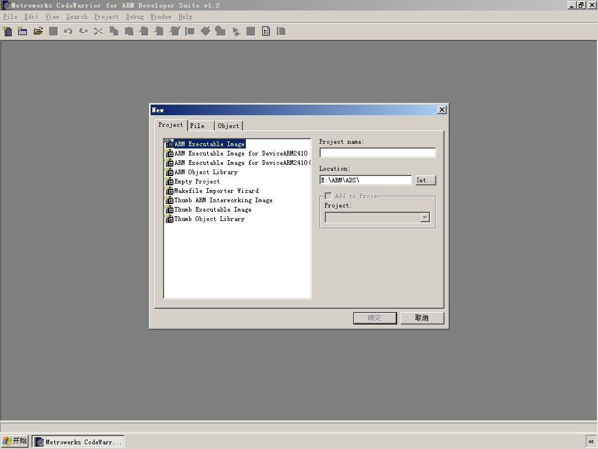Open the Window menu
598x449 pixels.
161,17
